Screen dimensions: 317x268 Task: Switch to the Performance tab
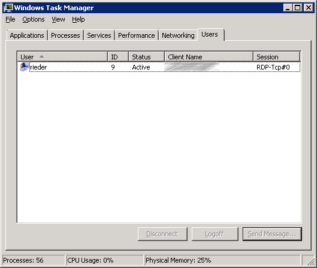(137, 35)
